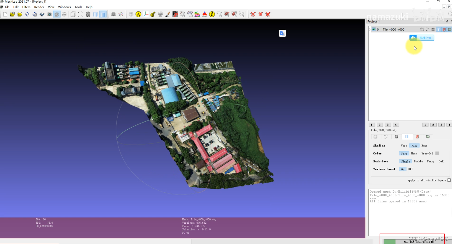452x244 pixels.
Task: Set Color mode to User-Def
Action: [427, 154]
